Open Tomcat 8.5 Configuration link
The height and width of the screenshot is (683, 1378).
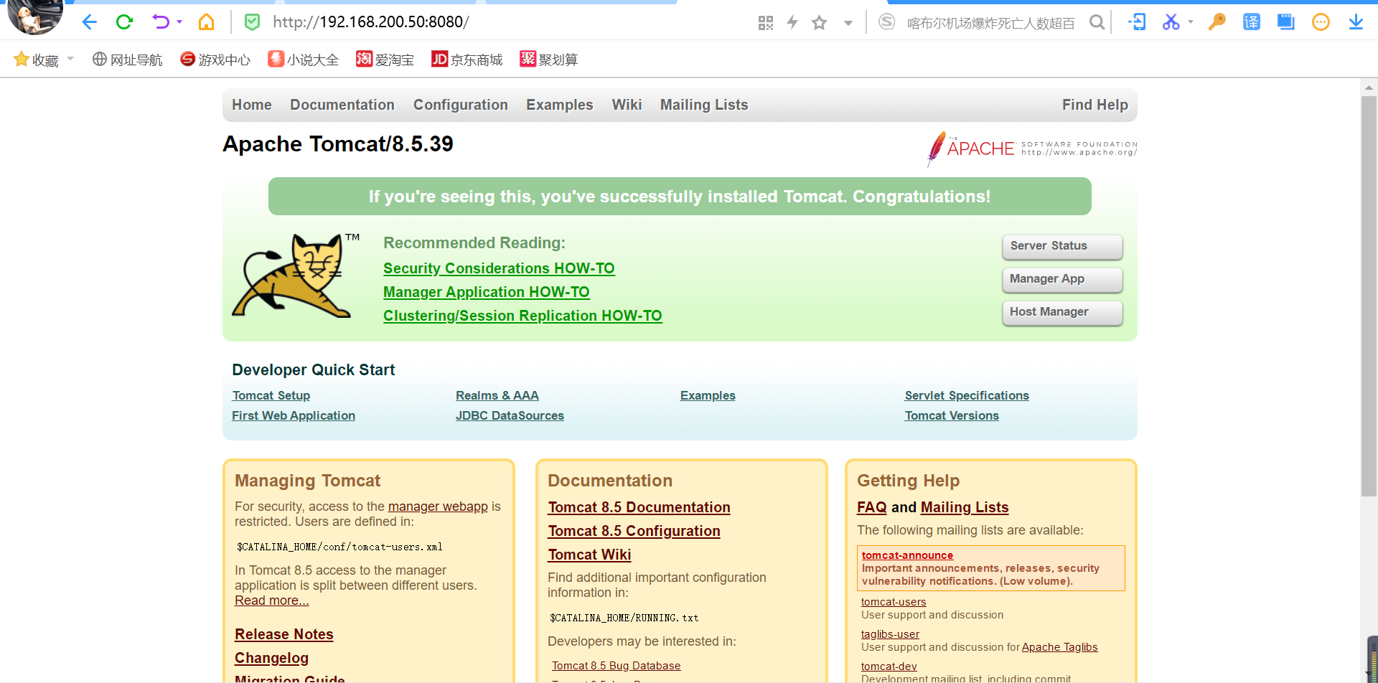[x=634, y=531]
